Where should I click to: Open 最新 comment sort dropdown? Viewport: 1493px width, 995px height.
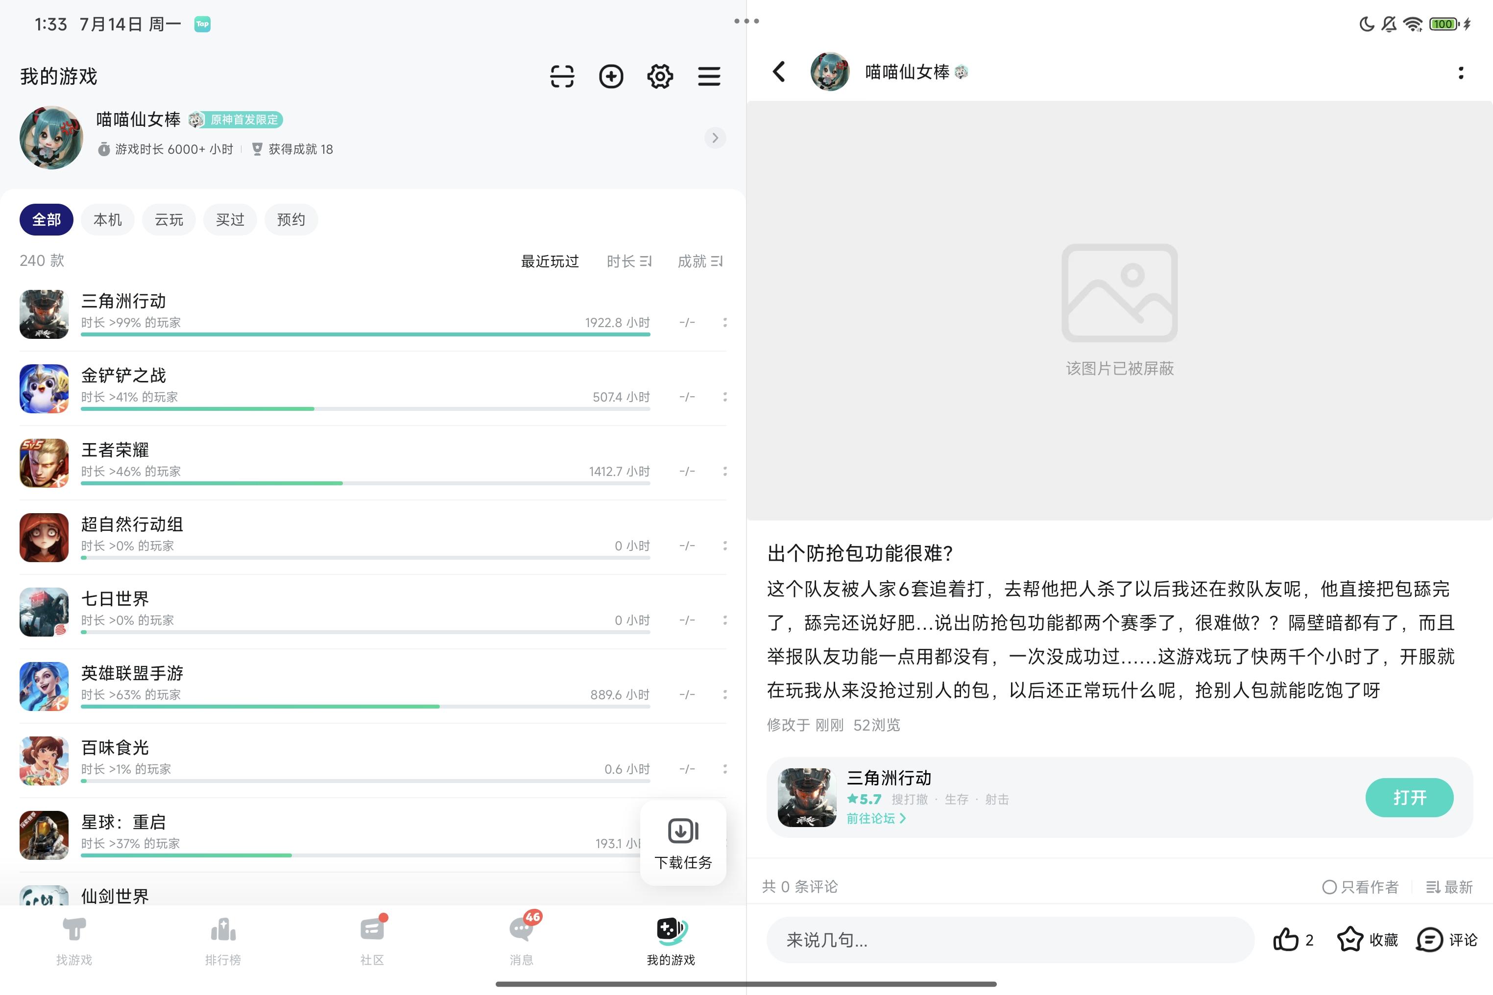click(1448, 886)
